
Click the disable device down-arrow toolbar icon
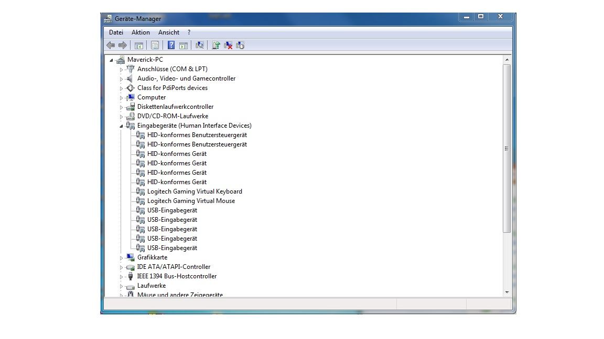coord(240,46)
